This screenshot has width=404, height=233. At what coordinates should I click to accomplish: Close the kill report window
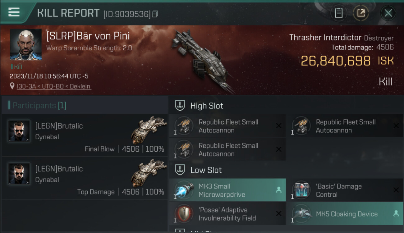388,13
